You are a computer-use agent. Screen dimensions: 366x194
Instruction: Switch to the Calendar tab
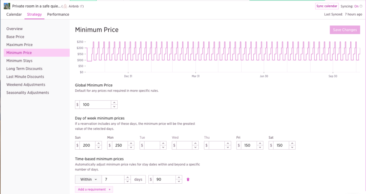point(14,15)
